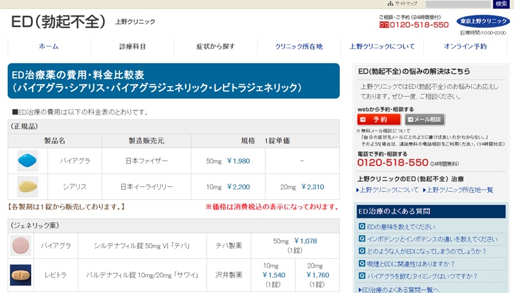514x293 pixels.
Task: Open the ホーム menu item
Action: point(49,46)
